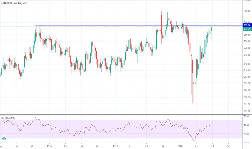Click the Apr label right after 2019
The height and width of the screenshot is (149, 252).
pyautogui.click(x=130, y=146)
